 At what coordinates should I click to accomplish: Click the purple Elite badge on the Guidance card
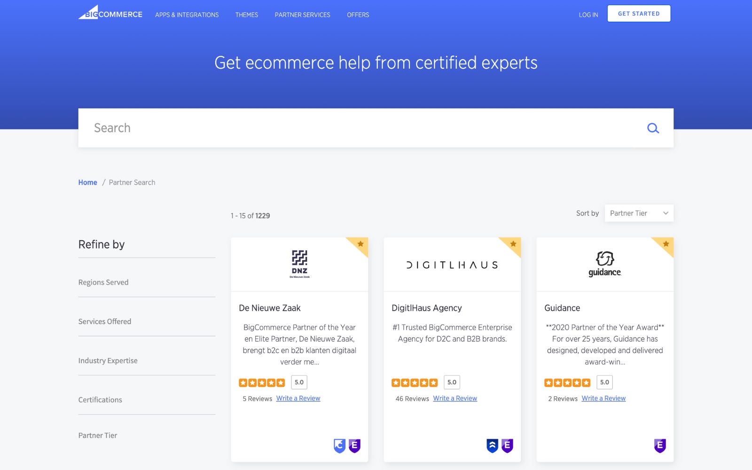coord(660,445)
